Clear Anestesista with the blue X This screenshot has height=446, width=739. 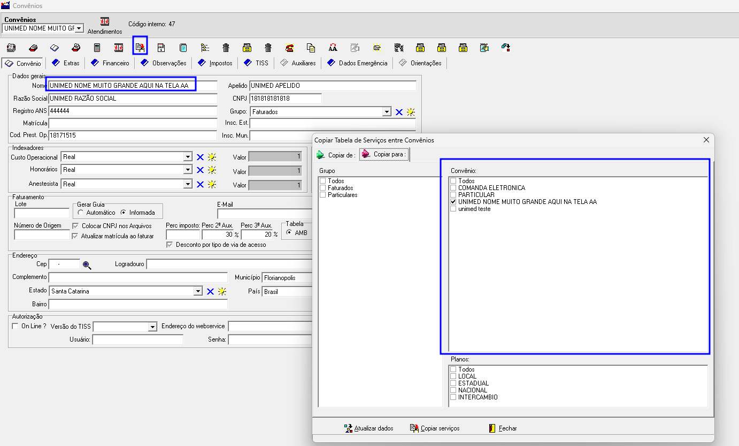click(x=200, y=184)
